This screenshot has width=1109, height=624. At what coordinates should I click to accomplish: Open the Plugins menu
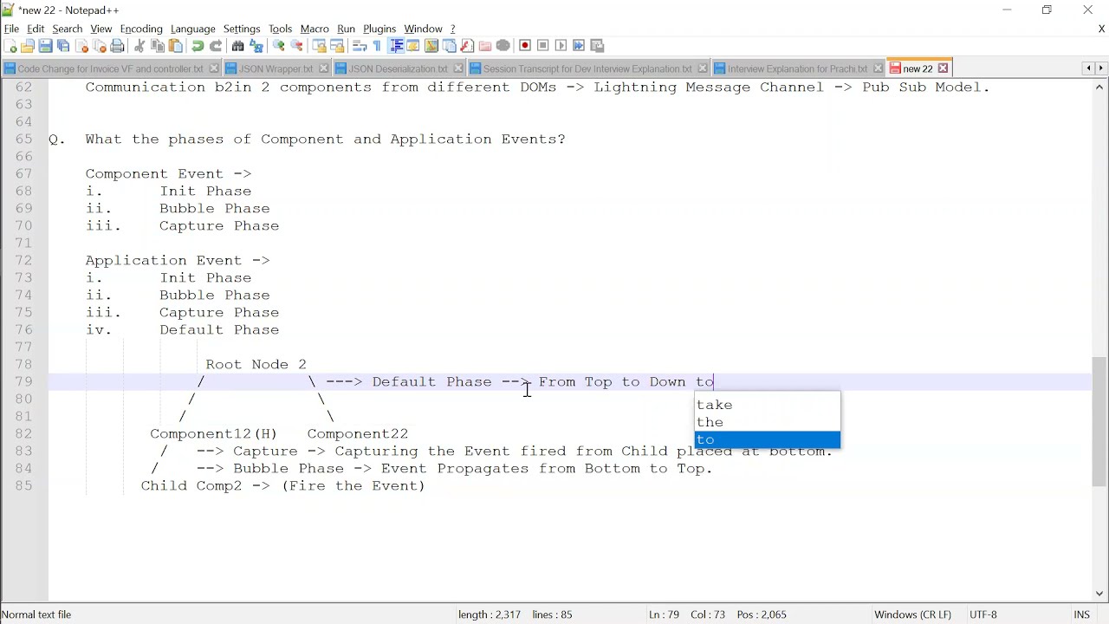[x=379, y=29]
